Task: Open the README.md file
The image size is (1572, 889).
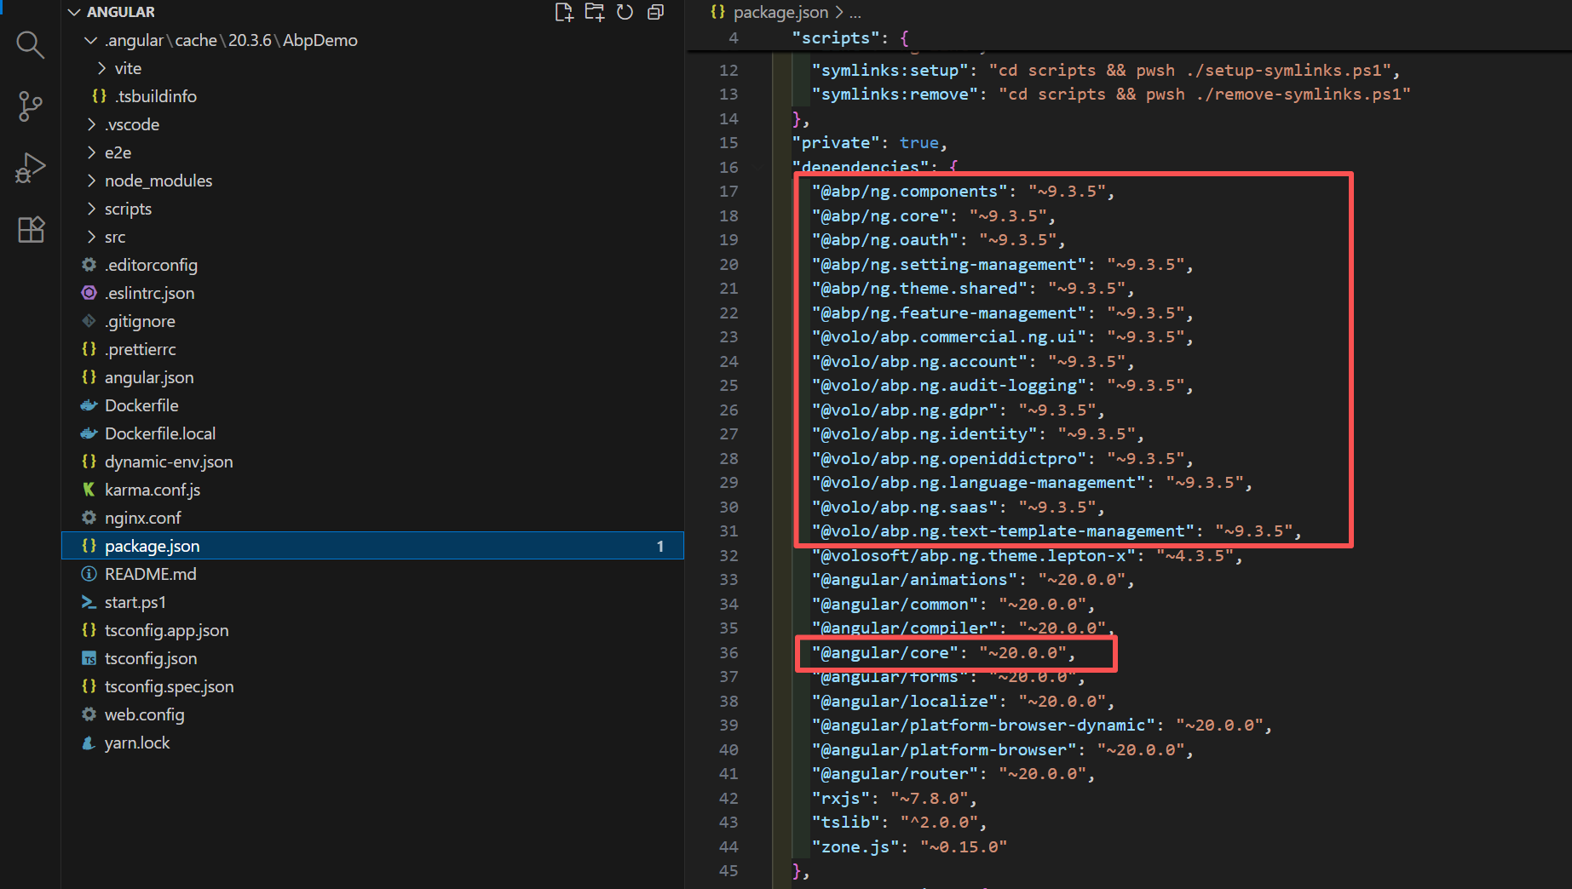Action: point(150,574)
